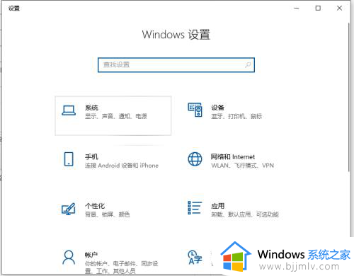Click 背景、锁屏、颜色 description
354x276 pixels.
click(108, 214)
